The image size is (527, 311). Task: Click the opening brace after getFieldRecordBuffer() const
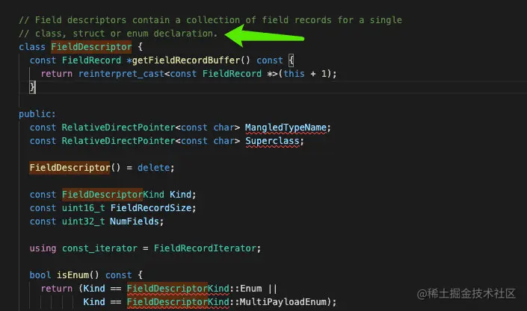pos(291,60)
